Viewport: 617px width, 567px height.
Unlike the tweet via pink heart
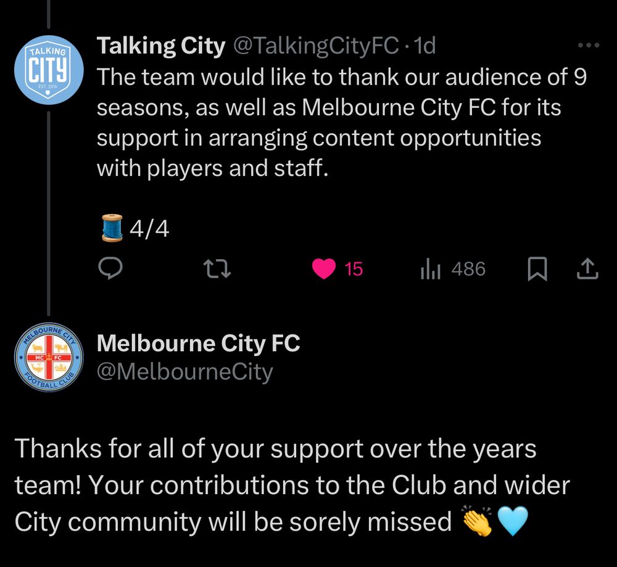tap(325, 269)
